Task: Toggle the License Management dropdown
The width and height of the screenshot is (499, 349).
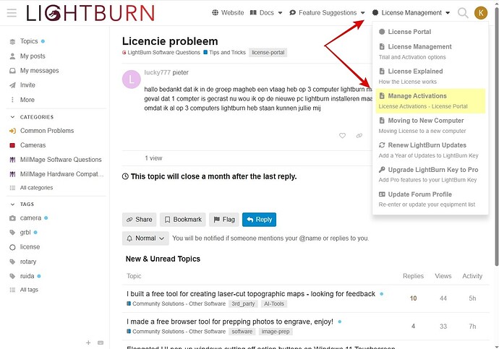Action: [411, 13]
